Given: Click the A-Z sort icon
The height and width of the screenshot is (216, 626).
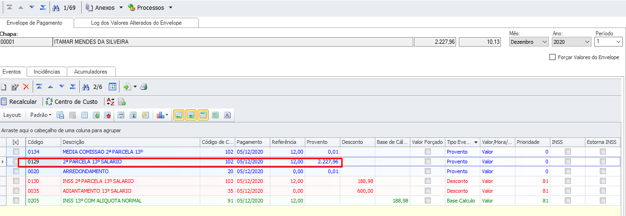Looking at the screenshot, I should [x=110, y=101].
